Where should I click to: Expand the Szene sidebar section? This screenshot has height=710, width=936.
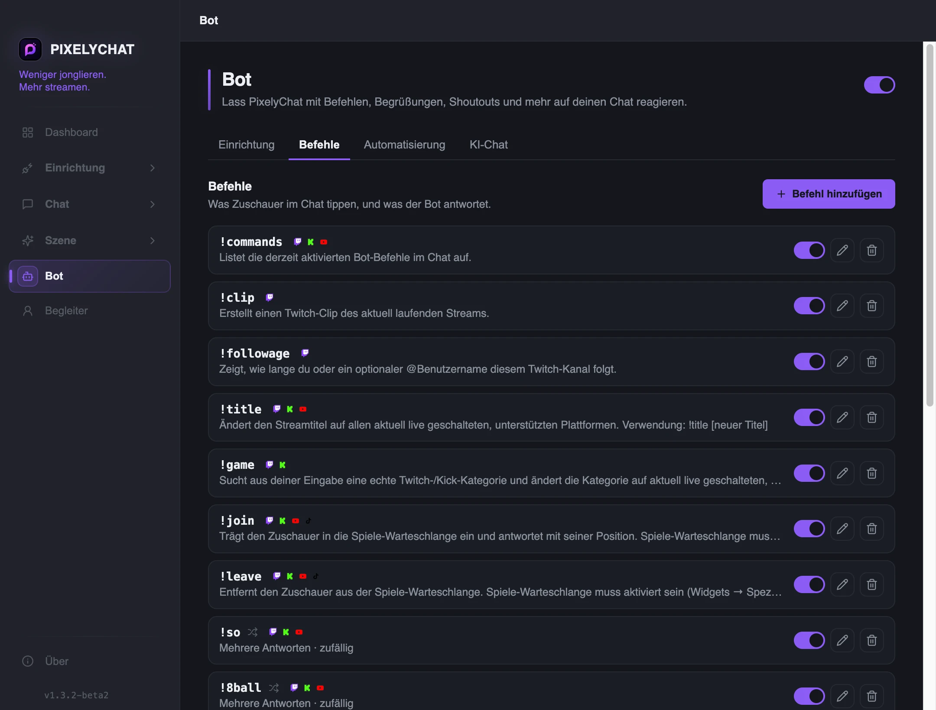pos(89,241)
